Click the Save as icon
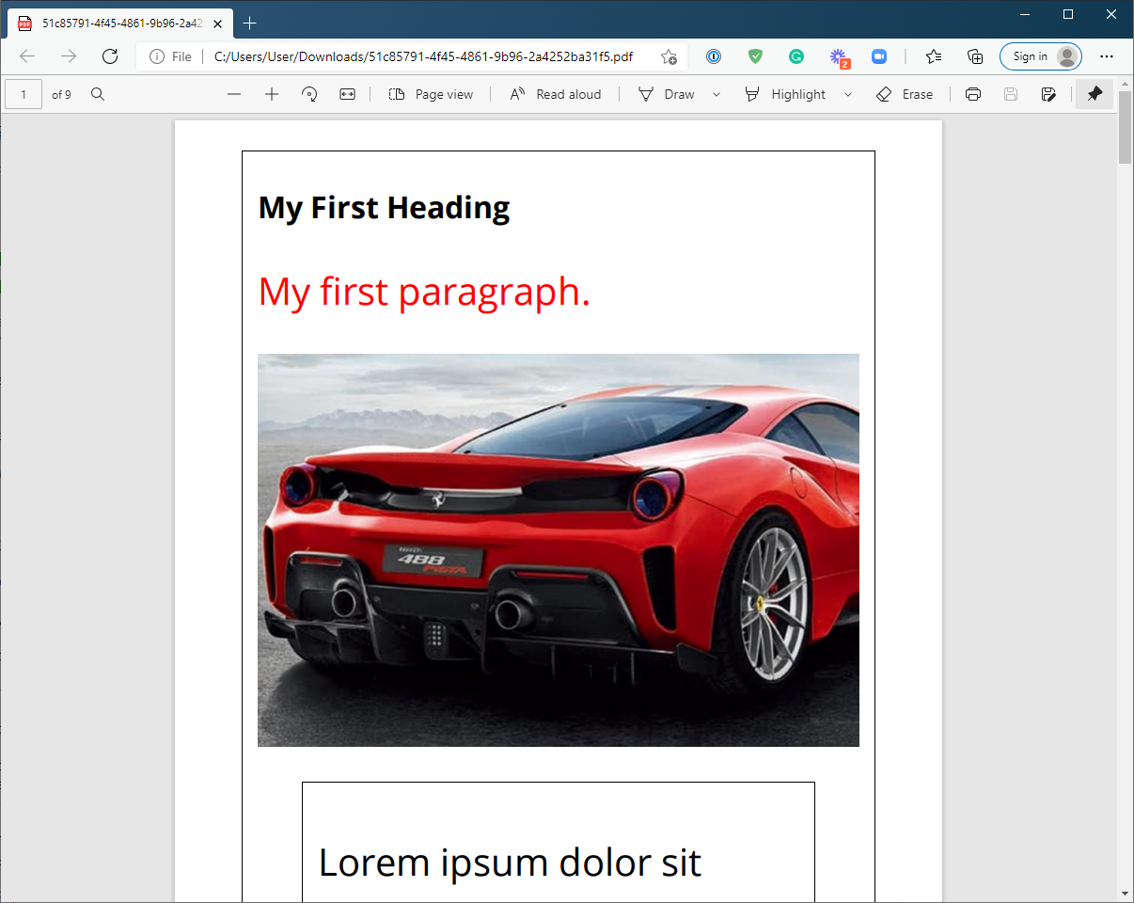The width and height of the screenshot is (1134, 903). click(1048, 94)
